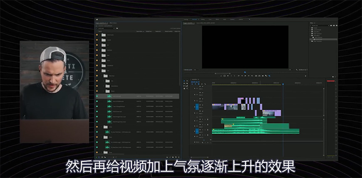Open the workspace overflow chevron menu

[x=249, y=19]
